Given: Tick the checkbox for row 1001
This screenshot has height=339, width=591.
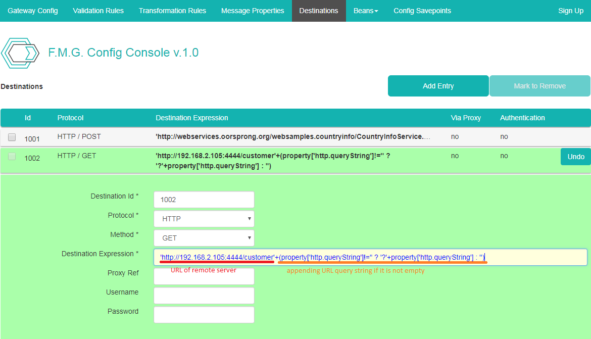Looking at the screenshot, I should (12, 137).
